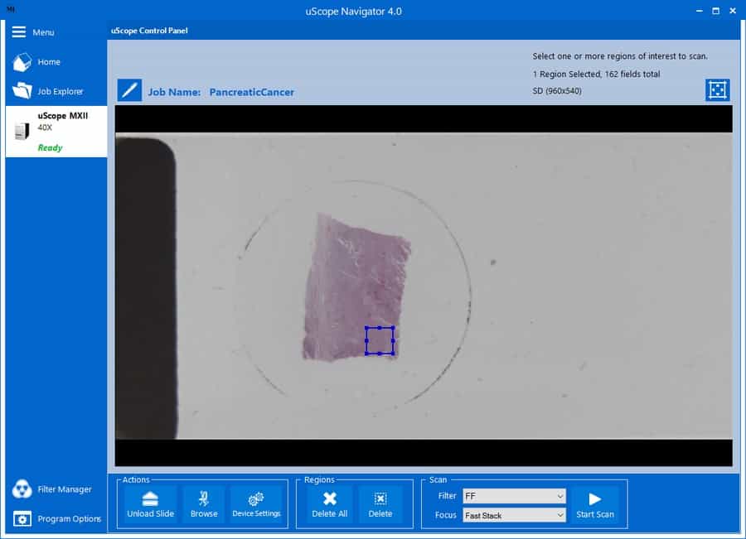Screen dimensions: 746x539
Task: Open the hamburger Menu icon
Action: click(19, 31)
